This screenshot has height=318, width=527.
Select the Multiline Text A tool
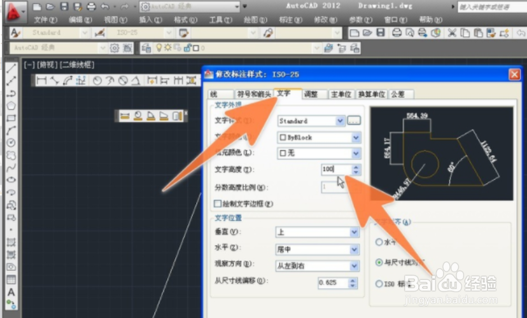point(11,292)
